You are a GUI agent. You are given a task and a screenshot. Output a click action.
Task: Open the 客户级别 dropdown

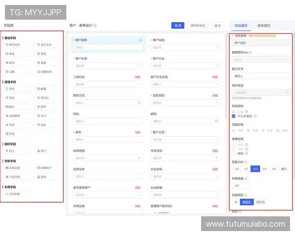tap(185, 47)
